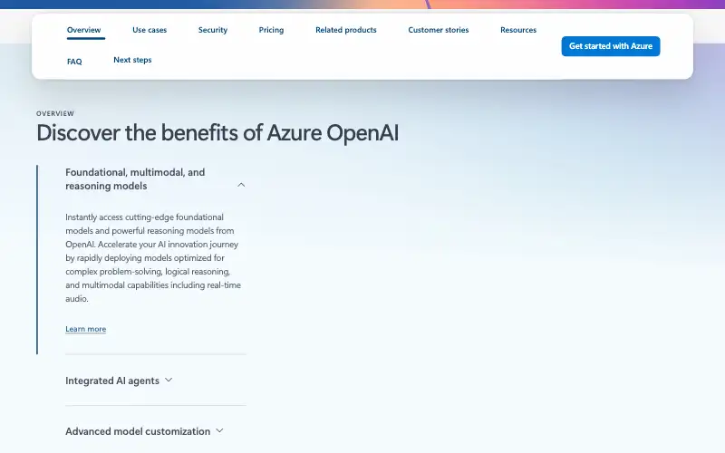Jump to Related products
The width and height of the screenshot is (725, 453).
pyautogui.click(x=346, y=30)
